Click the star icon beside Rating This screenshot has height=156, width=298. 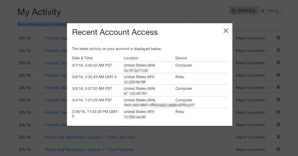click(x=262, y=11)
